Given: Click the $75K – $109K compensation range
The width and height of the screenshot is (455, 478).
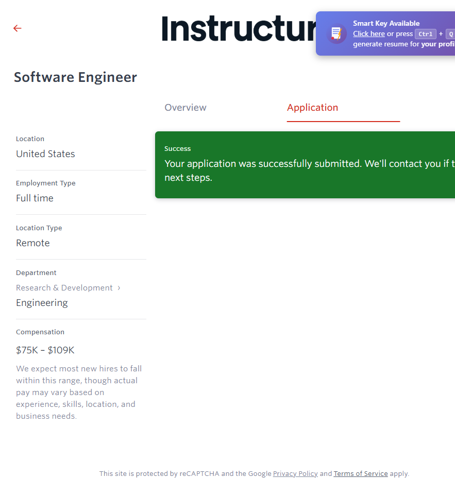Looking at the screenshot, I should [x=45, y=350].
